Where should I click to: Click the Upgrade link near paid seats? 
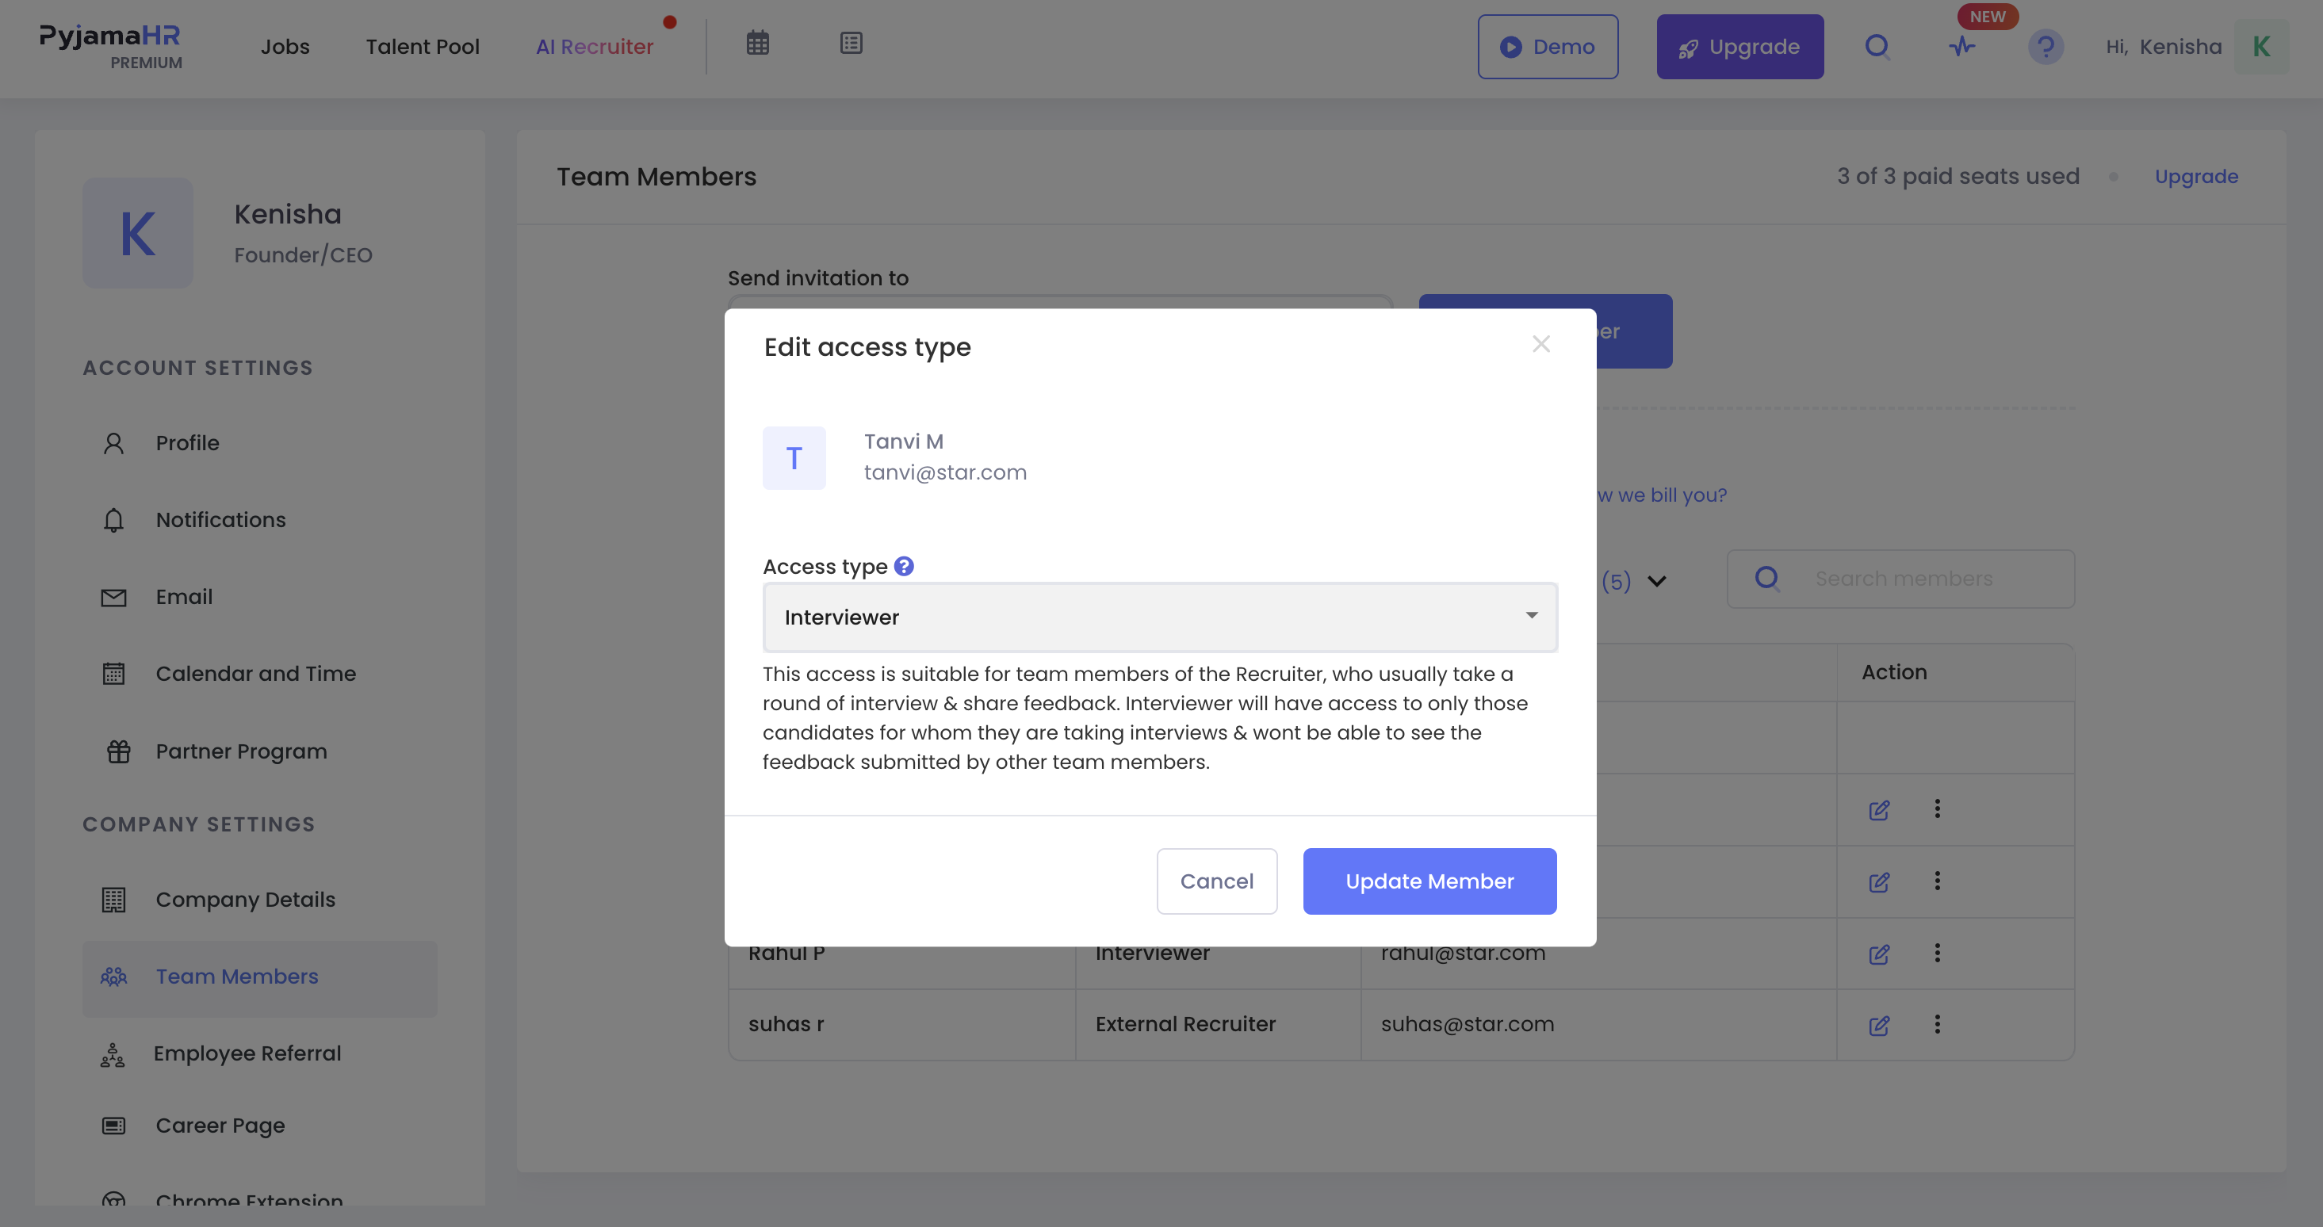(2196, 177)
